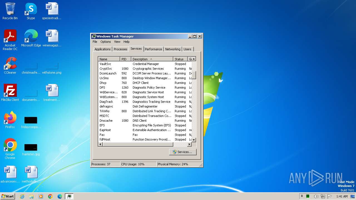Screen dimensions: 356x200
Task: Switch to the Users tab
Action: coord(187,49)
